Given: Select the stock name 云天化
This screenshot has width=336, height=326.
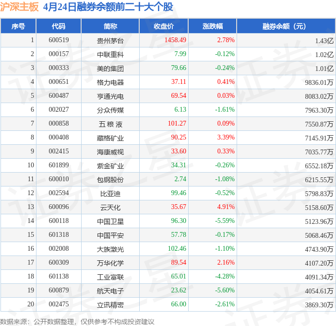Looking at the screenshot, I should coord(110,208).
